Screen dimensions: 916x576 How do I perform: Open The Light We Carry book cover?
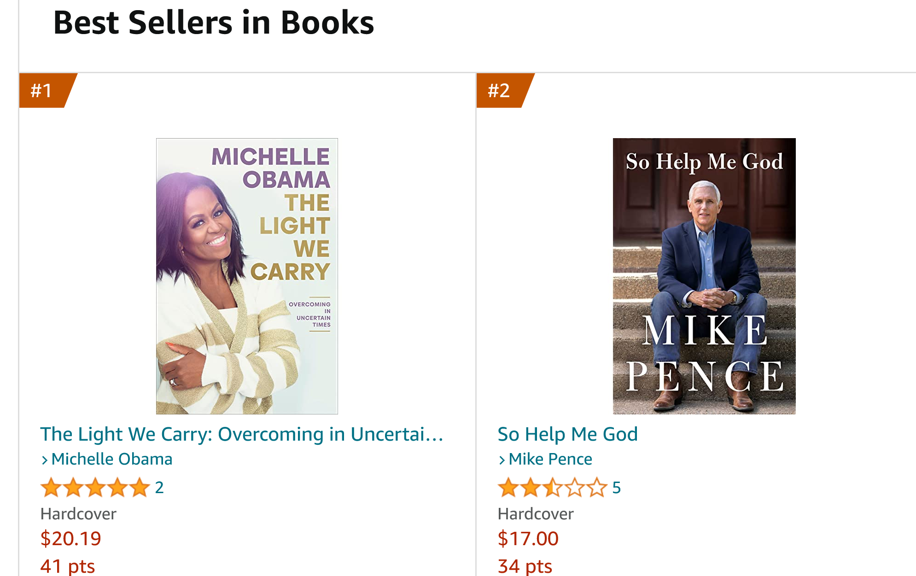(x=247, y=276)
